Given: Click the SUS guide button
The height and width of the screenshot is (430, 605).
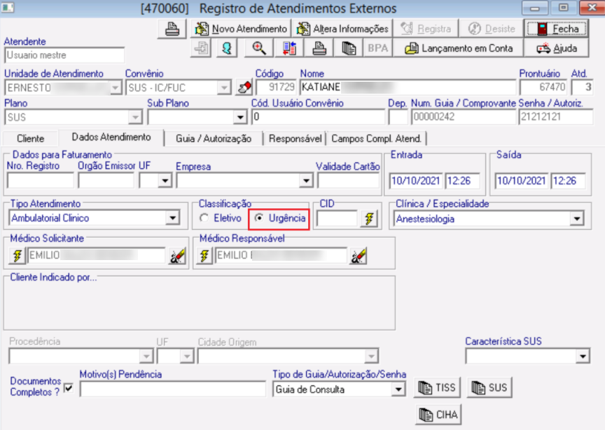Looking at the screenshot, I should [489, 387].
